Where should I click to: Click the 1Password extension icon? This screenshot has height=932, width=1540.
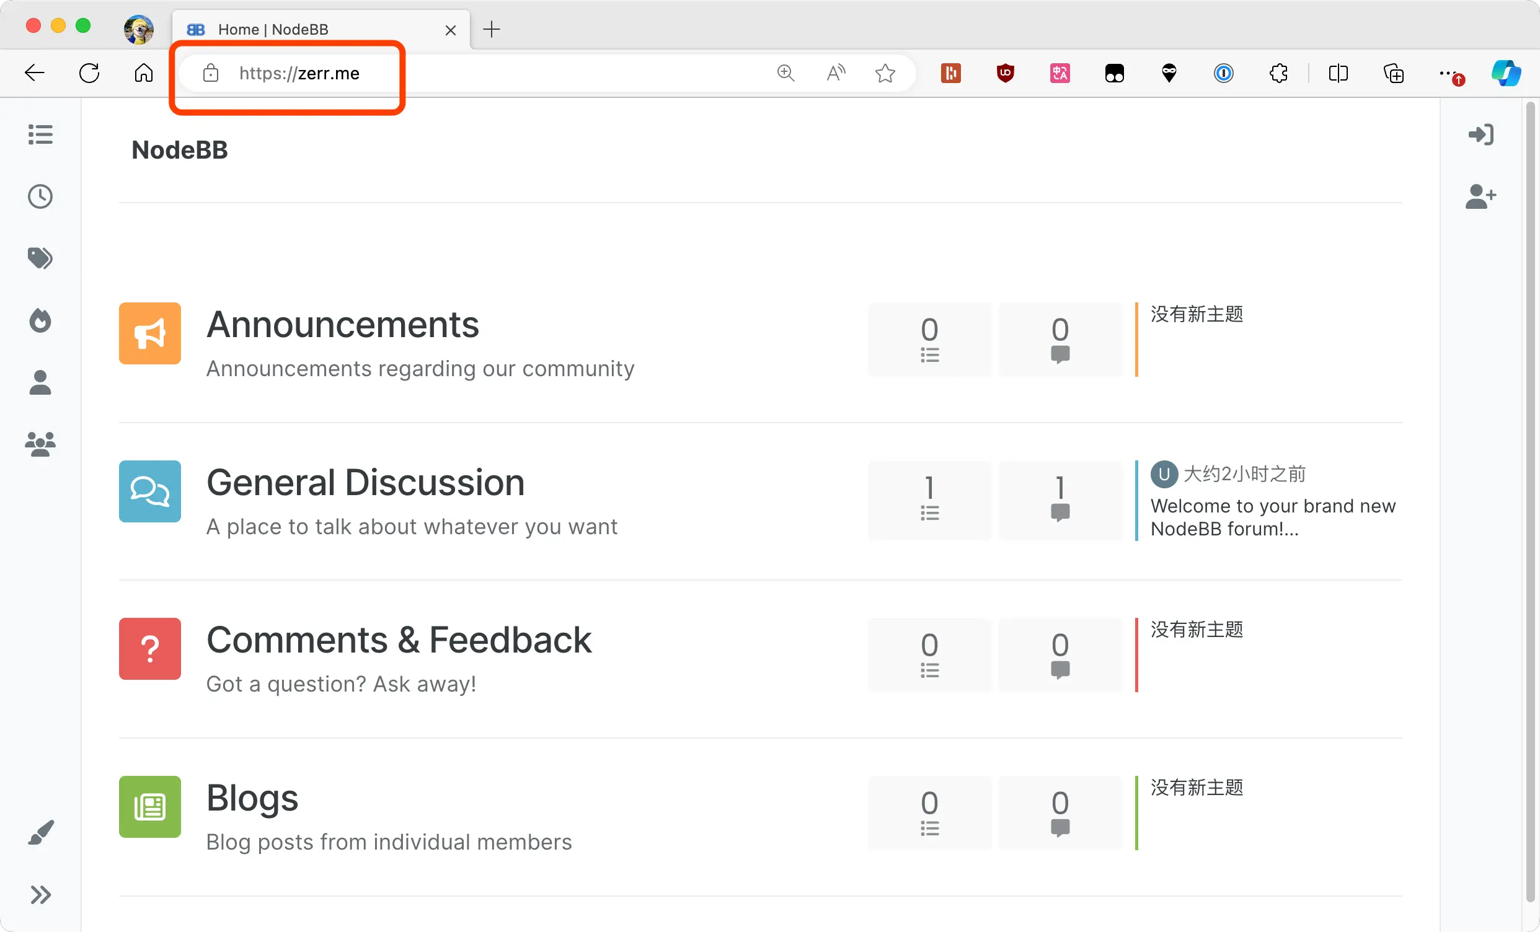click(1223, 73)
